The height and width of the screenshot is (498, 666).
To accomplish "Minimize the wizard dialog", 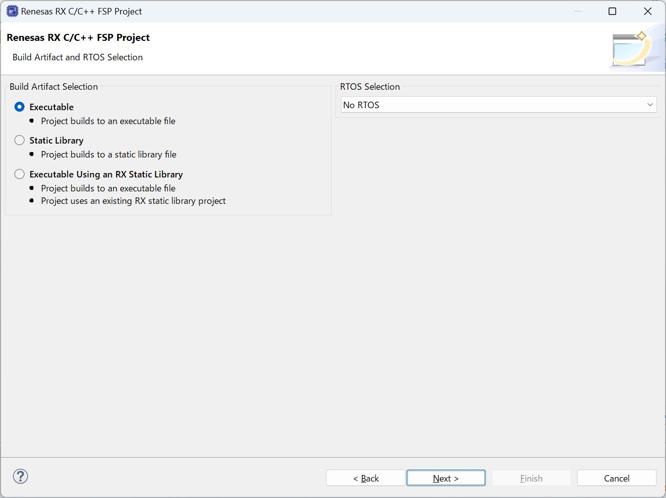I will 578,11.
